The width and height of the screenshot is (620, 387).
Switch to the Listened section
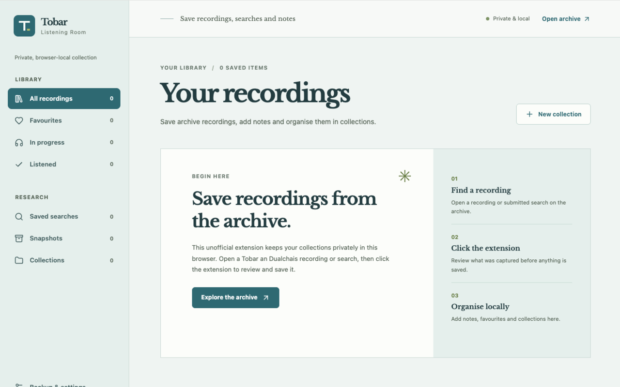click(x=64, y=164)
